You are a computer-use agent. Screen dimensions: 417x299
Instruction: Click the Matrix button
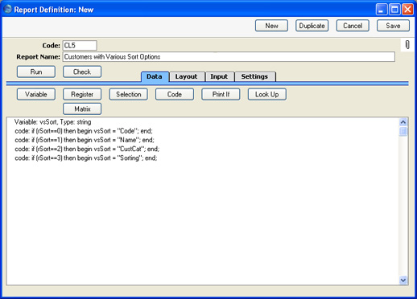tap(82, 109)
